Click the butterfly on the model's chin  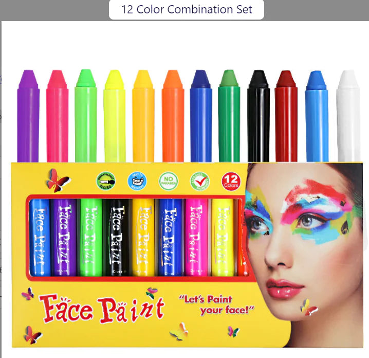(x=309, y=307)
